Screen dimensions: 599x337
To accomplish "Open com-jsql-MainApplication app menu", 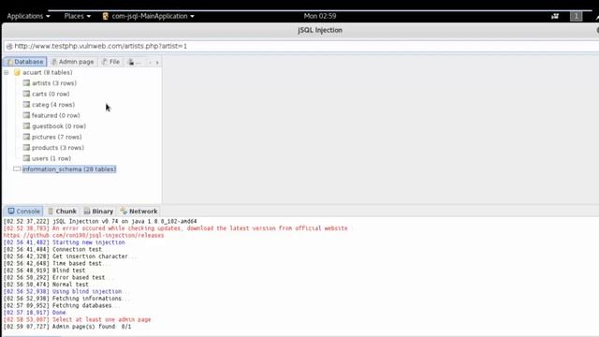I will pyautogui.click(x=148, y=16).
